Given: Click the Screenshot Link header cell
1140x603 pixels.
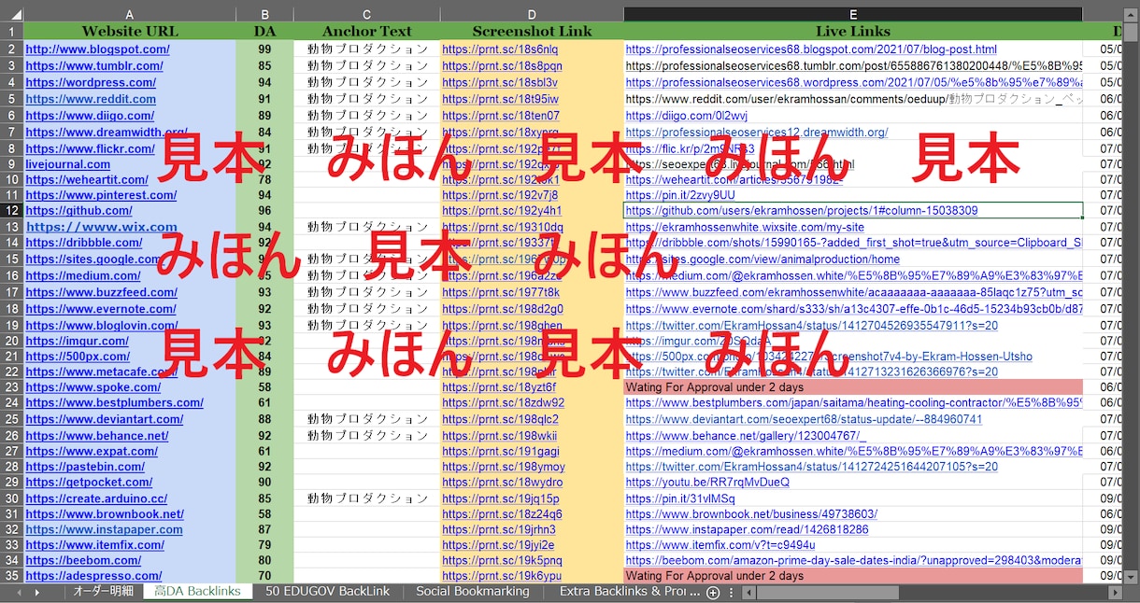Looking at the screenshot, I should tap(532, 31).
